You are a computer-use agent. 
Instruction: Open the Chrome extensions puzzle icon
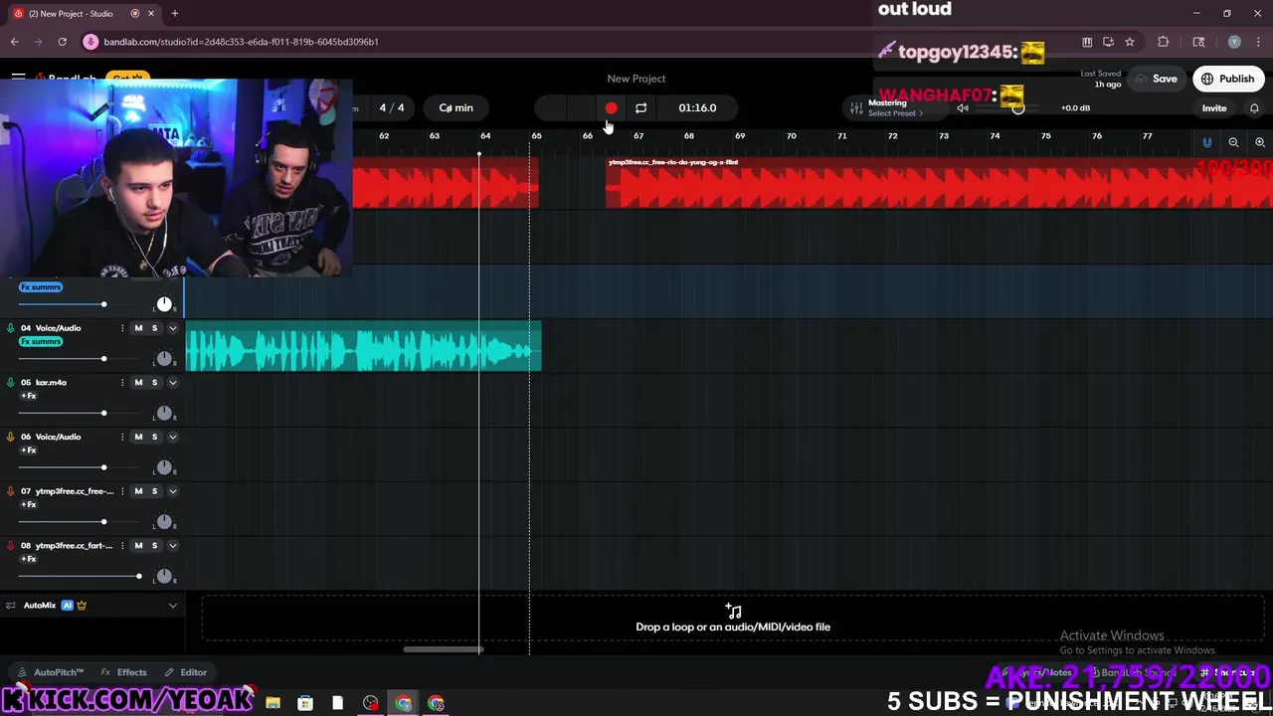point(1163,42)
